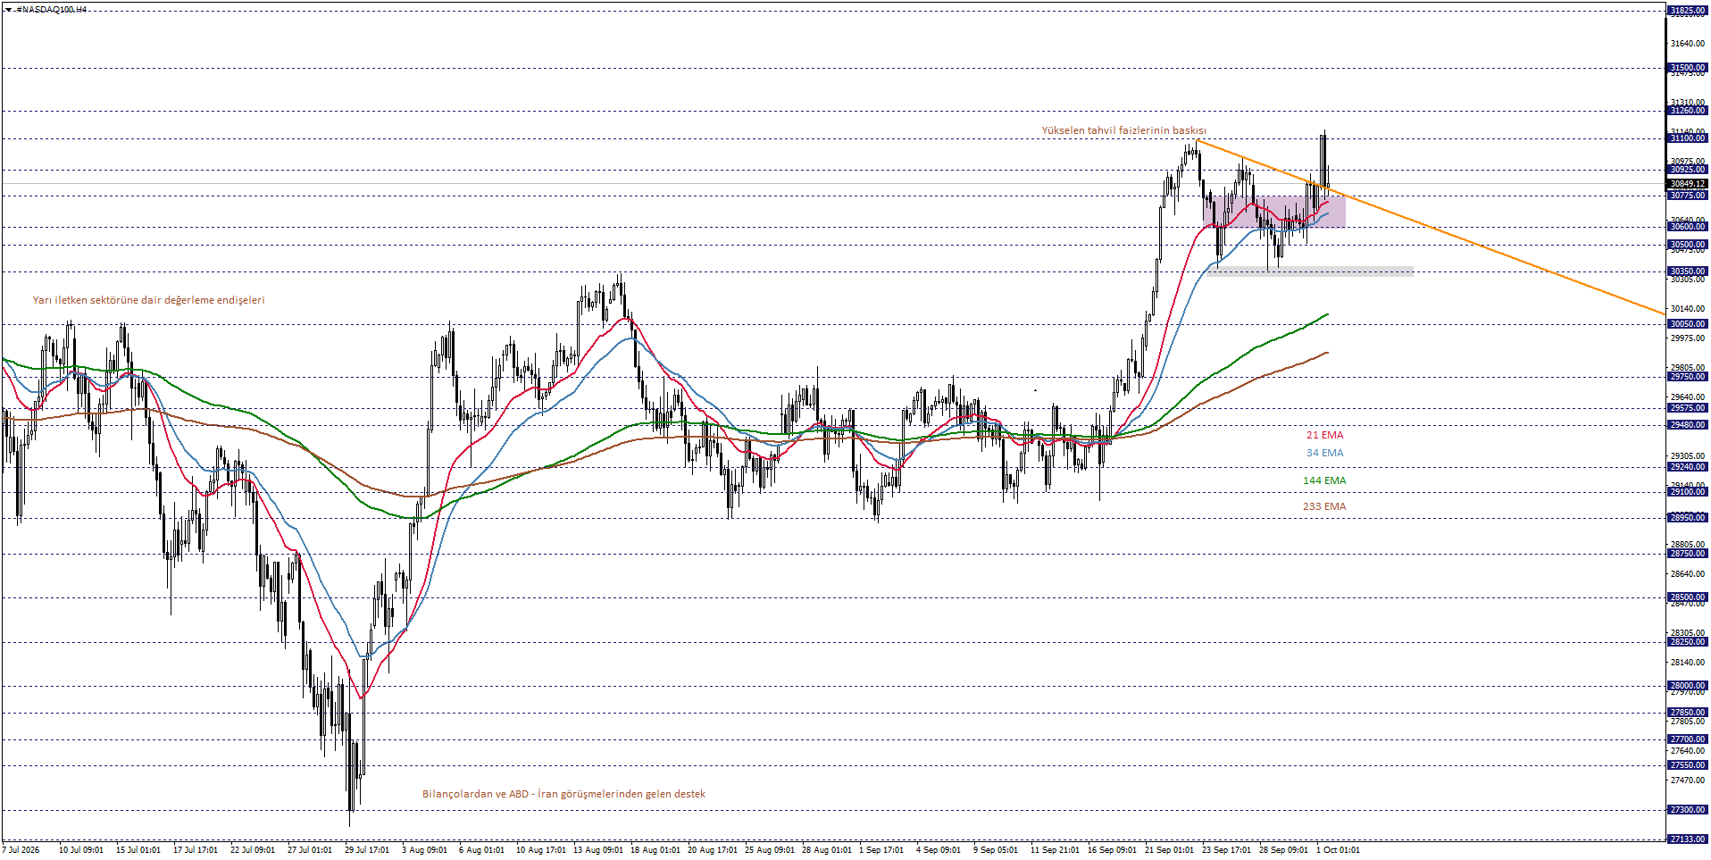Viewport: 1711px width, 860px height.
Task: Select the #NASDAQ100,H4 chart title label
Action: 51,9
